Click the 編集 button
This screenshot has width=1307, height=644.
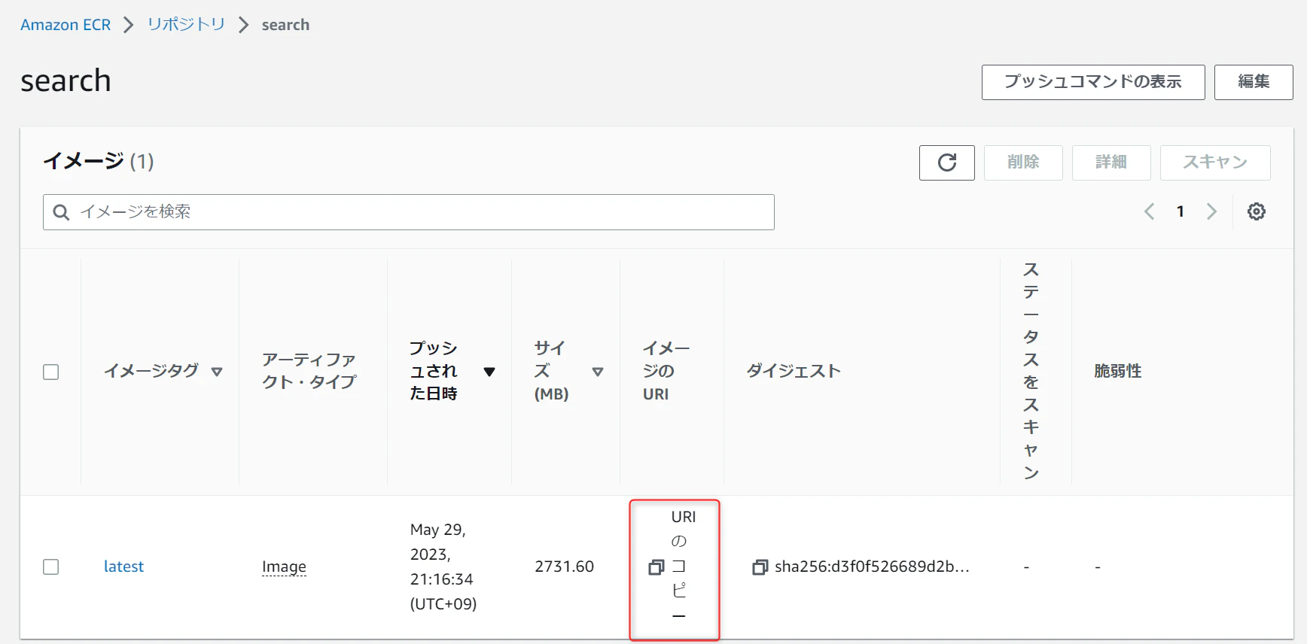pos(1254,82)
